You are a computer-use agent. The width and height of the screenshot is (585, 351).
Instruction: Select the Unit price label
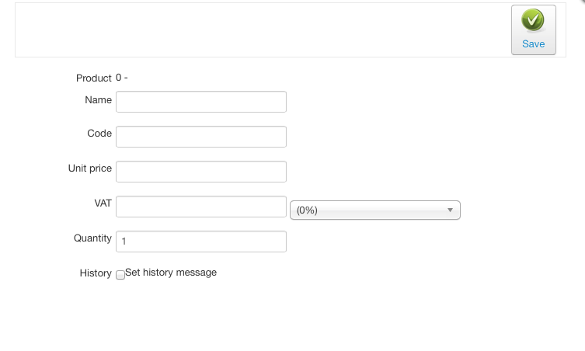point(90,169)
